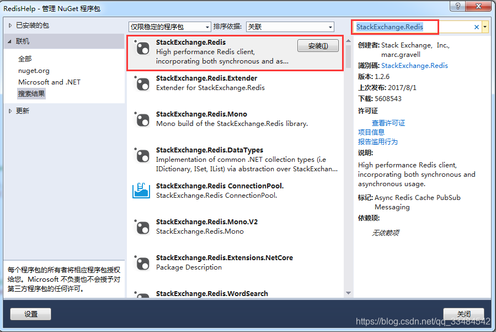Select Microsoft and .NET source

49,82
